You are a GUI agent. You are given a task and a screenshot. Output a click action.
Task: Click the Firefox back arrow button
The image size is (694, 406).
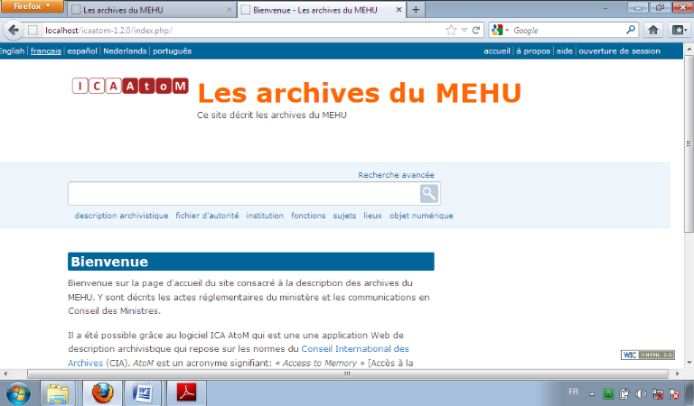click(14, 30)
